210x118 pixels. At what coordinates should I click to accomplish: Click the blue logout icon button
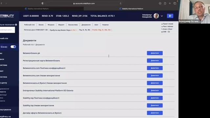[x=170, y=16]
